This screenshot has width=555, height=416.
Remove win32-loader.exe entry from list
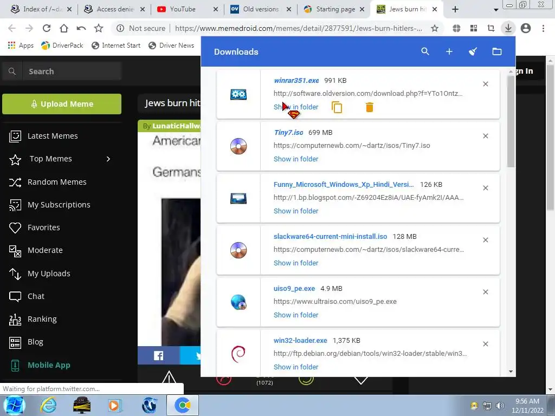pos(486,344)
